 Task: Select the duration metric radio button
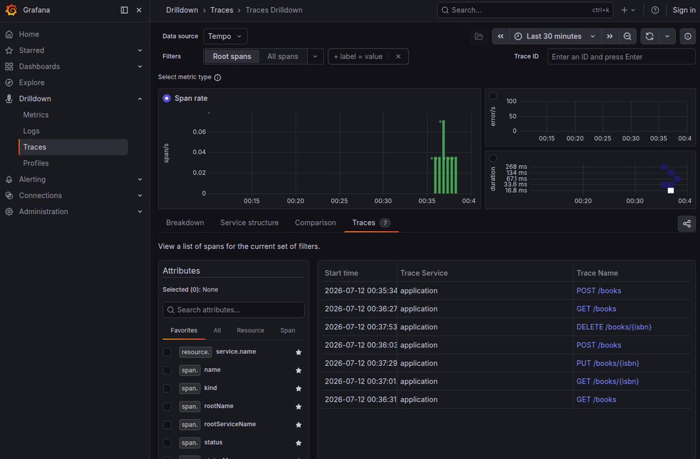tap(493, 158)
